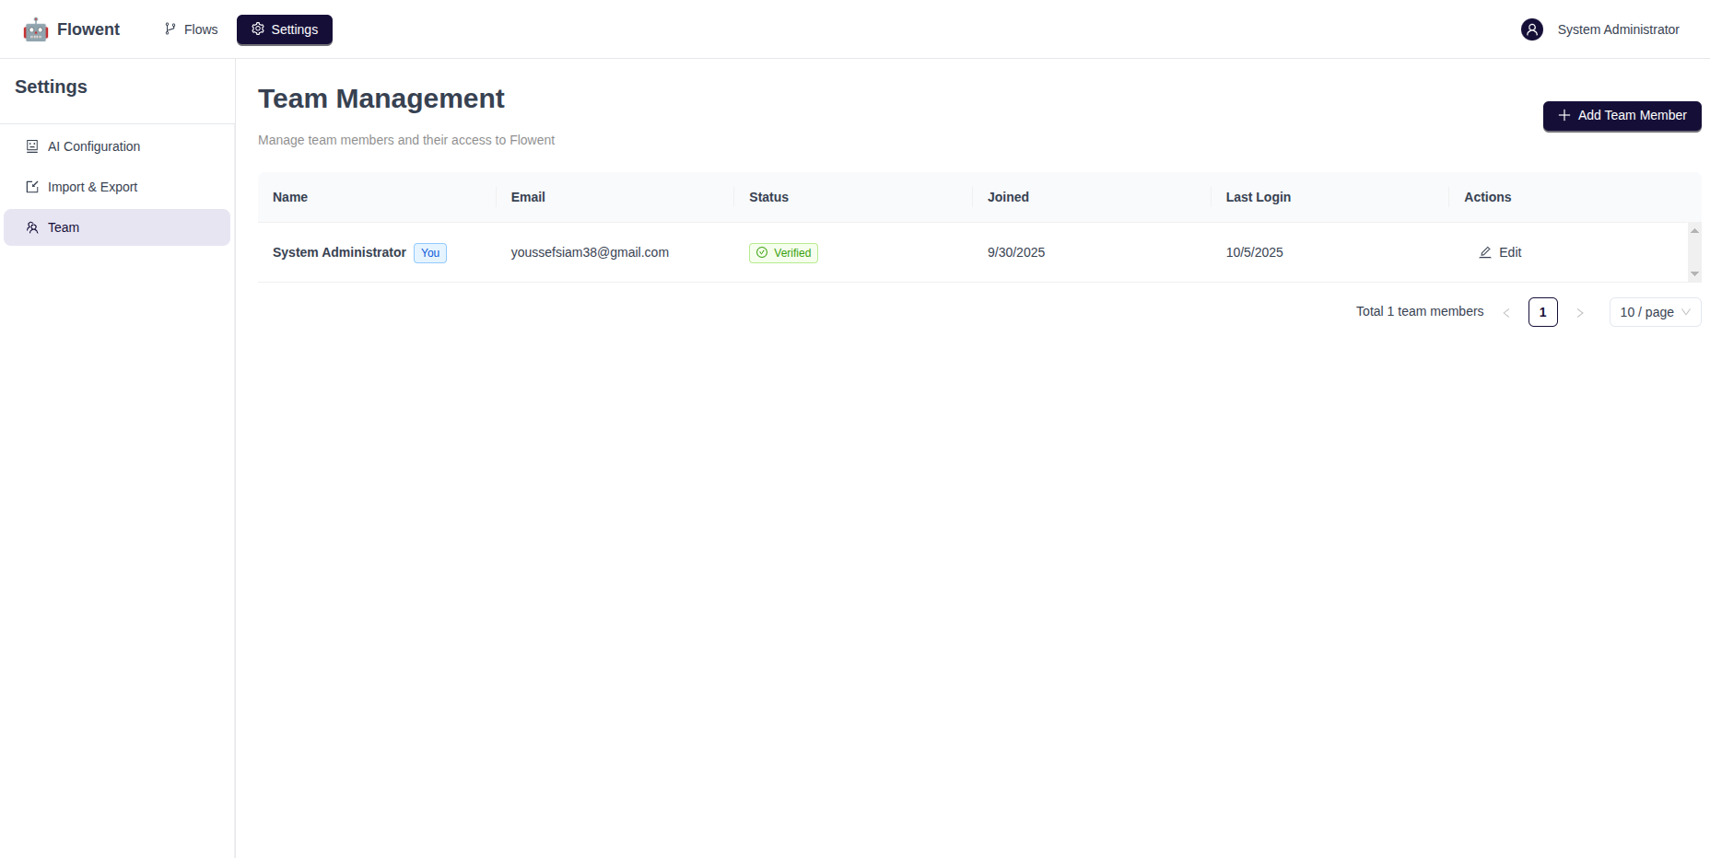Image resolution: width=1710 pixels, height=858 pixels.
Task: Go to previous page with left chevron
Action: coord(1506,313)
